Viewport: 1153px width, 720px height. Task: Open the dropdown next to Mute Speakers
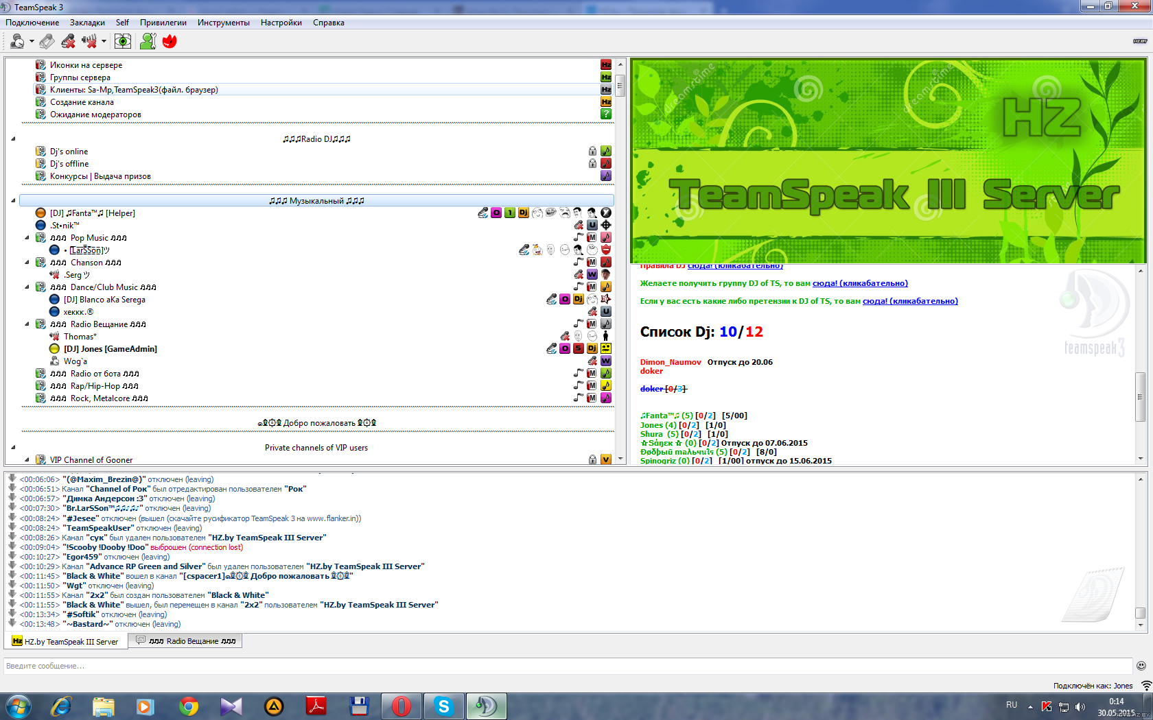pos(104,42)
